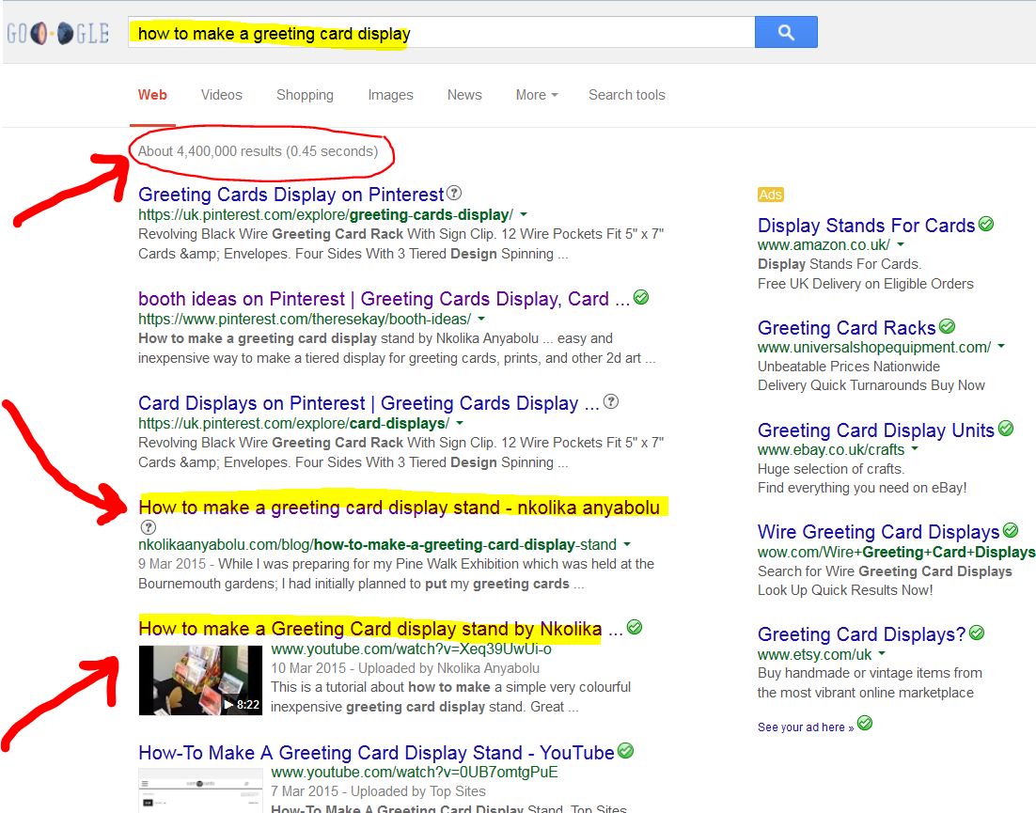Expand arrow next to www.ebay.co.uk/crafts

tap(915, 448)
